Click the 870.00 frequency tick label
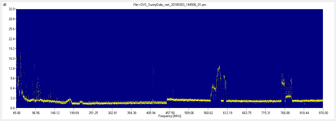Image resolution: width=336 pixels, height=121 pixels. coord(323,113)
